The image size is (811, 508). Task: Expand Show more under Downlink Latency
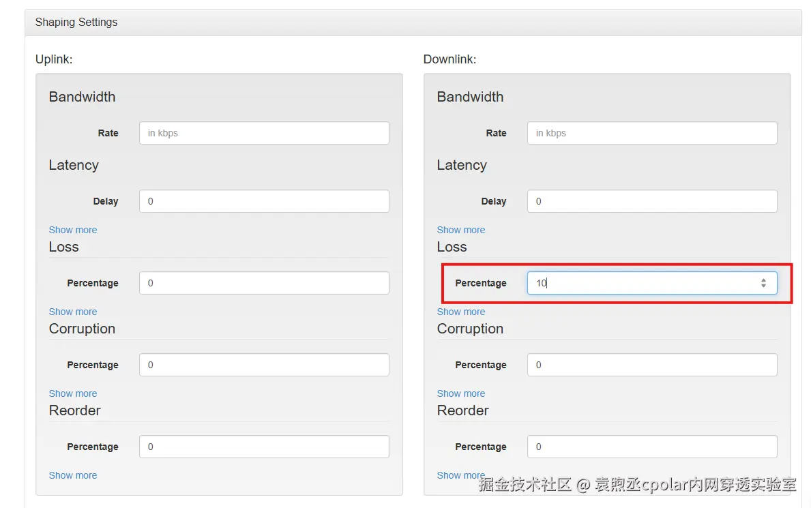click(461, 230)
